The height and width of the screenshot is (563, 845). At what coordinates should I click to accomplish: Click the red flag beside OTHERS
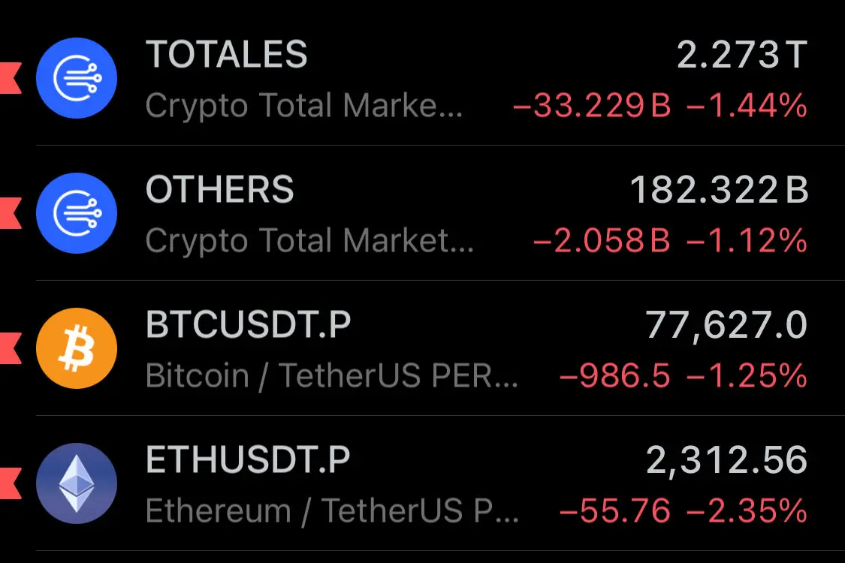(11, 213)
